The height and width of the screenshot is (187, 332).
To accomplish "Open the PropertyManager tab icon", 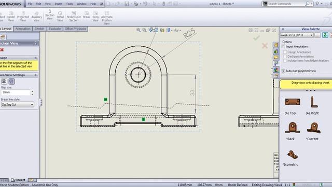I will 3,37.
